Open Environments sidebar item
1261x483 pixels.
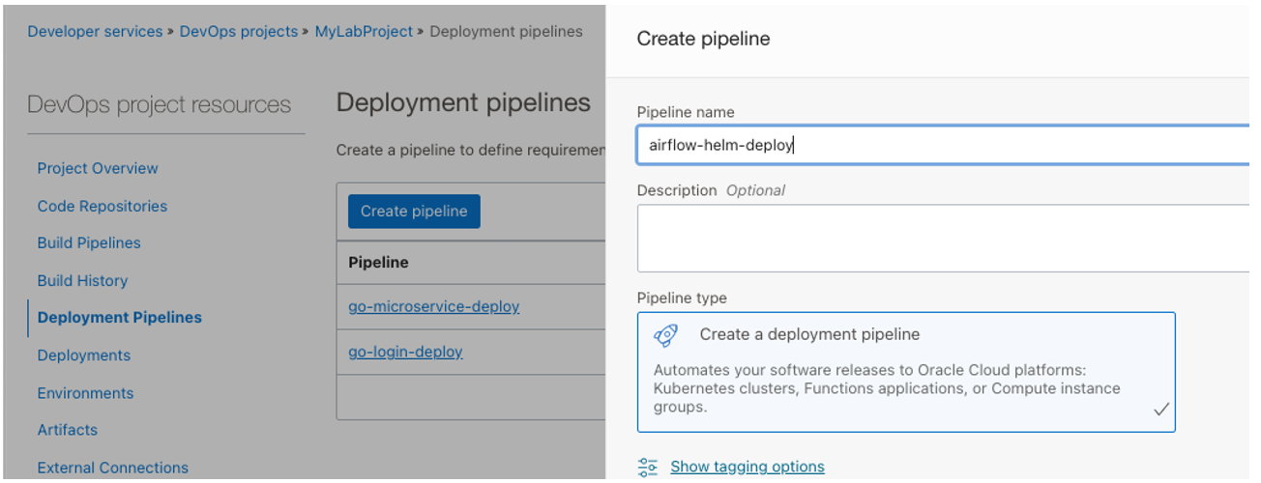tap(85, 393)
